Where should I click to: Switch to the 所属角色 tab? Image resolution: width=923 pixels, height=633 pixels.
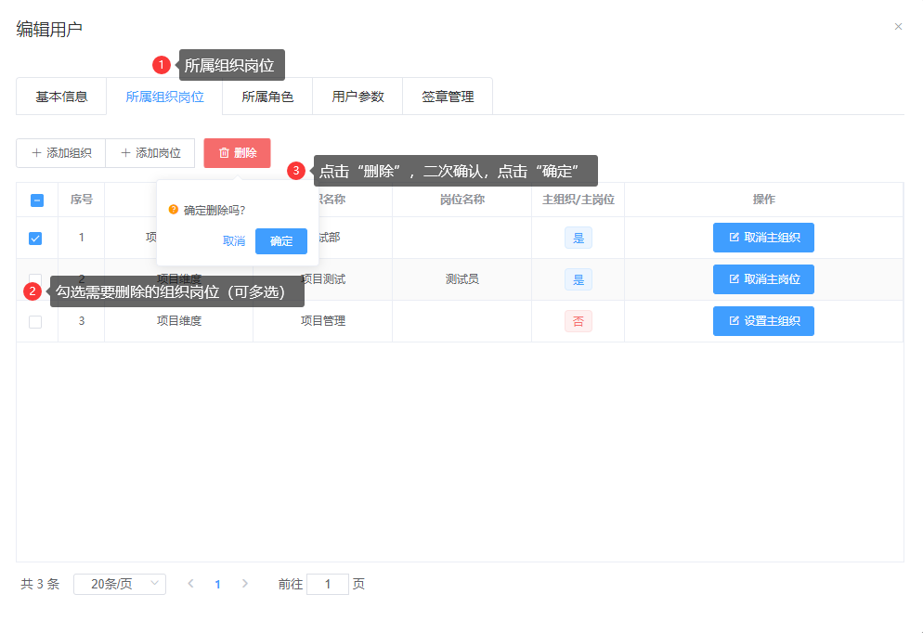click(x=267, y=97)
